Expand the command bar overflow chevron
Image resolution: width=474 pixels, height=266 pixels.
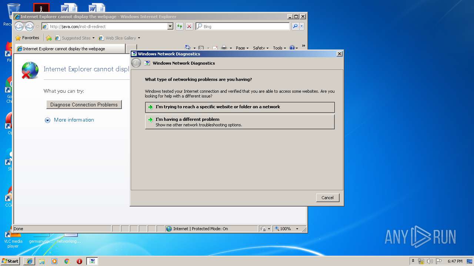point(304,46)
